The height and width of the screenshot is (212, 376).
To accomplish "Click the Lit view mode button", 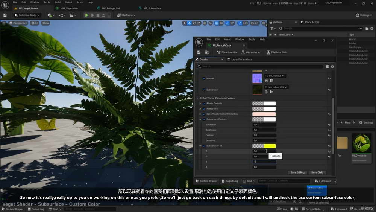I will [35, 23].
